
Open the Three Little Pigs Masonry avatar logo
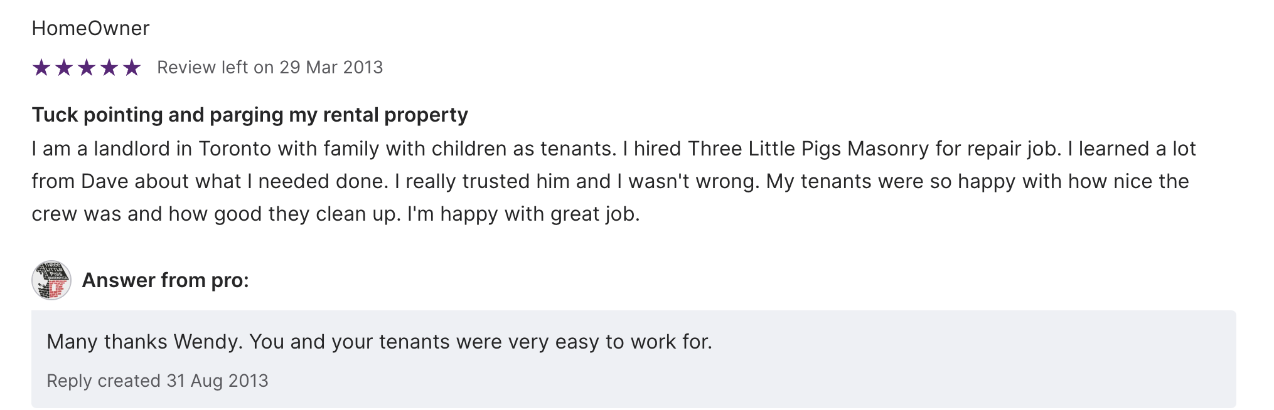point(51,280)
